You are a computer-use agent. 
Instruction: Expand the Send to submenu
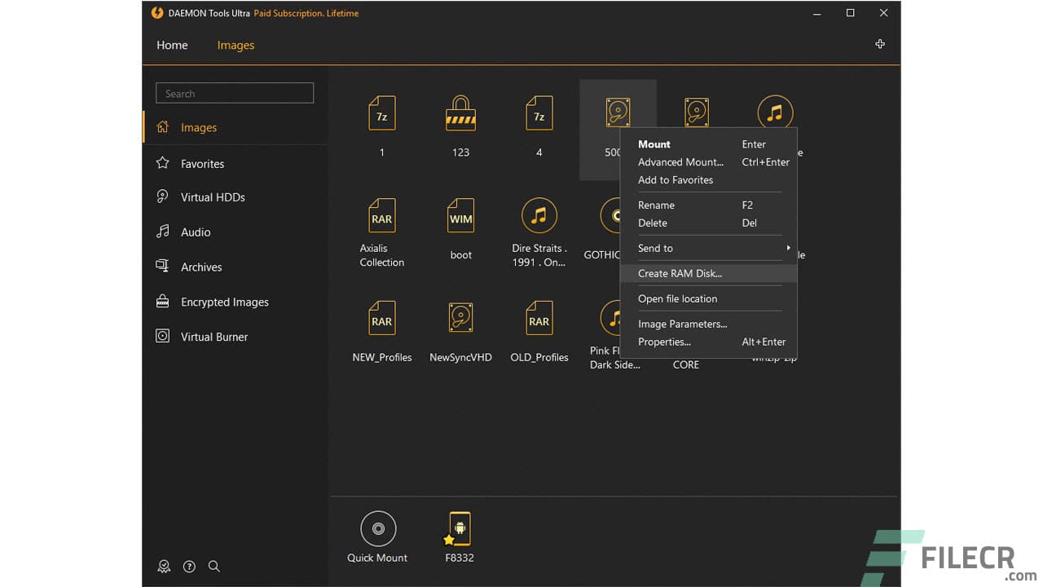[655, 248]
